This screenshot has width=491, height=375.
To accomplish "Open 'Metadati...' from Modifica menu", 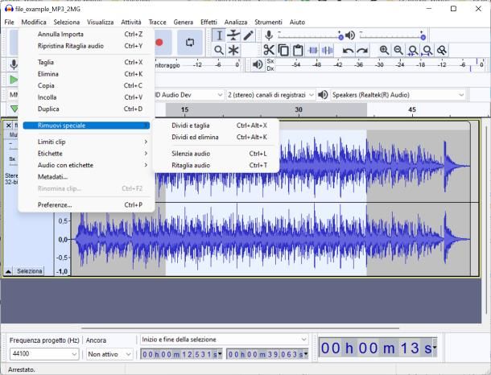I will [86, 177].
